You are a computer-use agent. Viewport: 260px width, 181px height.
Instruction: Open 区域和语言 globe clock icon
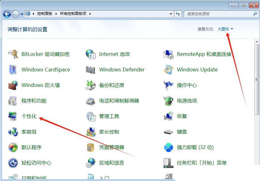pyautogui.click(x=91, y=163)
